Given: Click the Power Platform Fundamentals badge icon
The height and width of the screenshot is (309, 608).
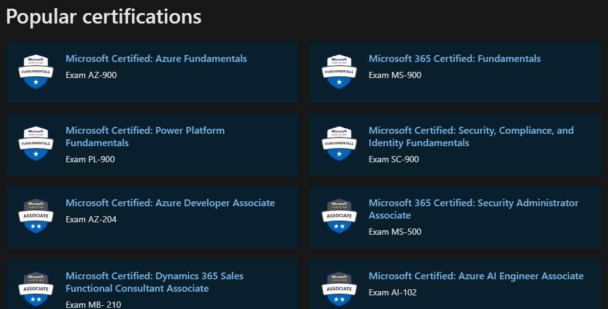Looking at the screenshot, I should coord(35,144).
